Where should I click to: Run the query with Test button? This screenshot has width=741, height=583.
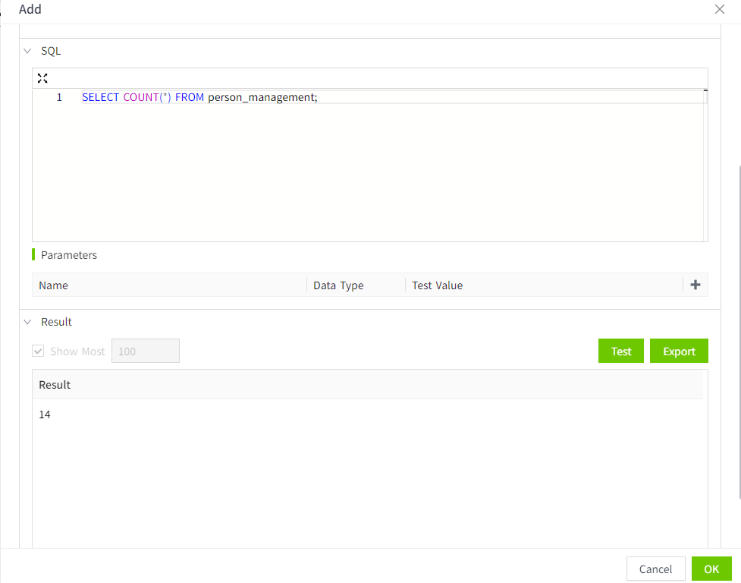pyautogui.click(x=620, y=351)
